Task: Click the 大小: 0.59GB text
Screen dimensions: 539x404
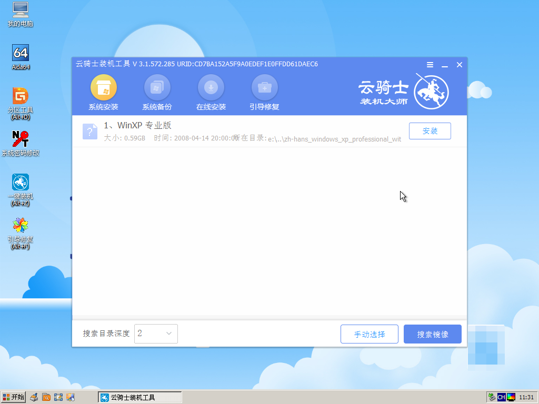Action: pos(124,138)
